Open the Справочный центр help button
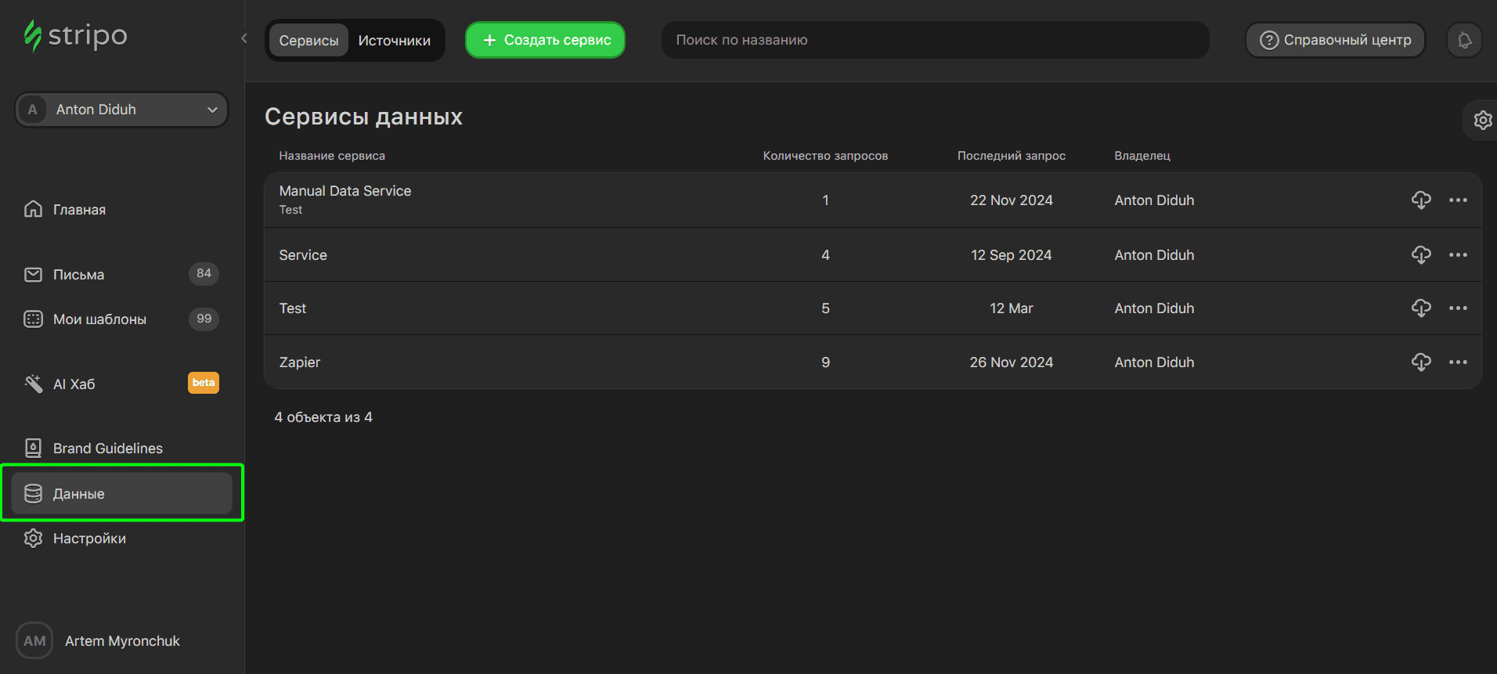1497x674 pixels. 1335,40
